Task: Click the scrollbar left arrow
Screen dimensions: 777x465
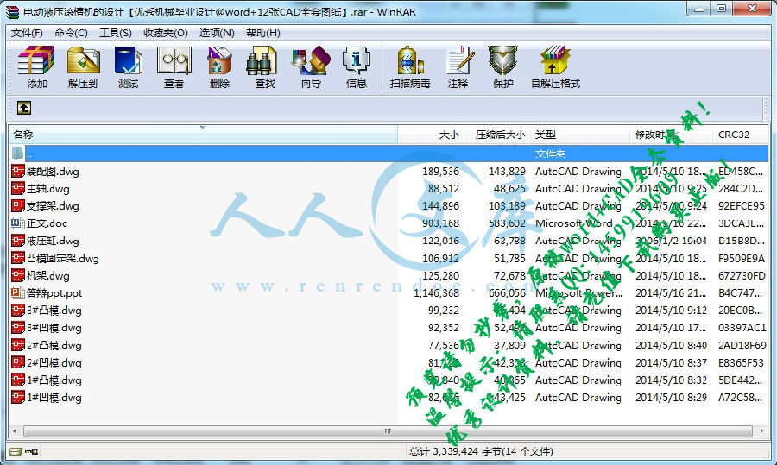Action: [x=15, y=431]
